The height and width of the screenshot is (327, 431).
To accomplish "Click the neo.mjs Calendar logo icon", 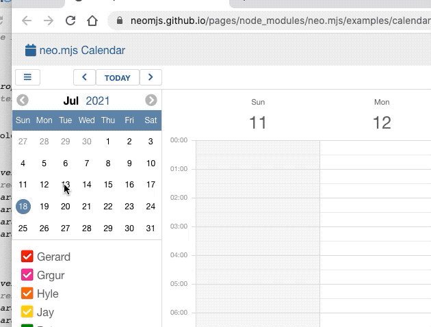I will pos(31,51).
